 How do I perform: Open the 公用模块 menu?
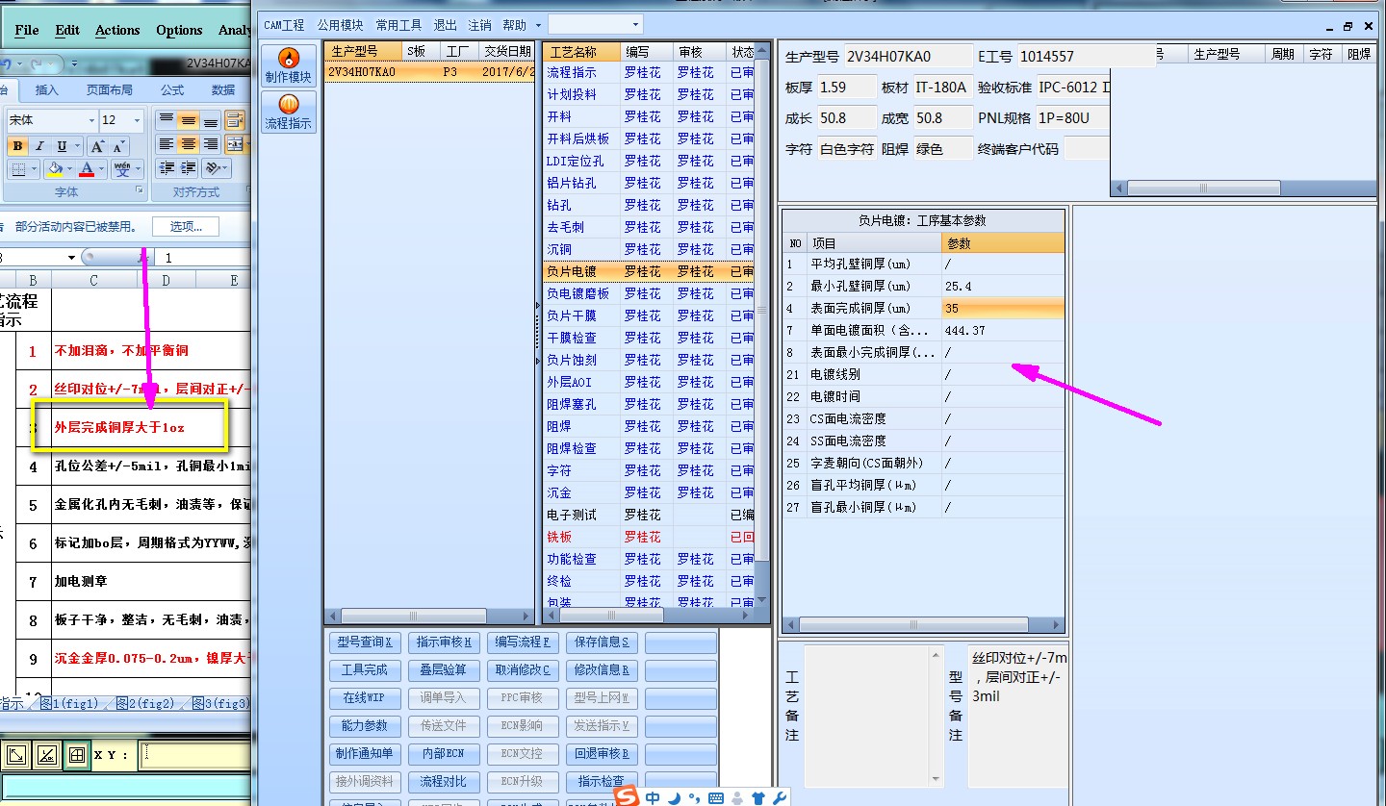(341, 25)
